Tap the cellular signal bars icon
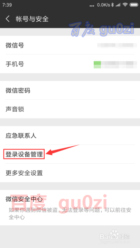140x248 pixels. pyautogui.click(x=118, y=5)
